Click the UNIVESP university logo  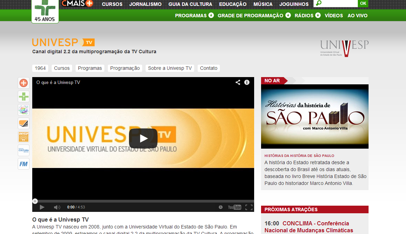point(344,48)
